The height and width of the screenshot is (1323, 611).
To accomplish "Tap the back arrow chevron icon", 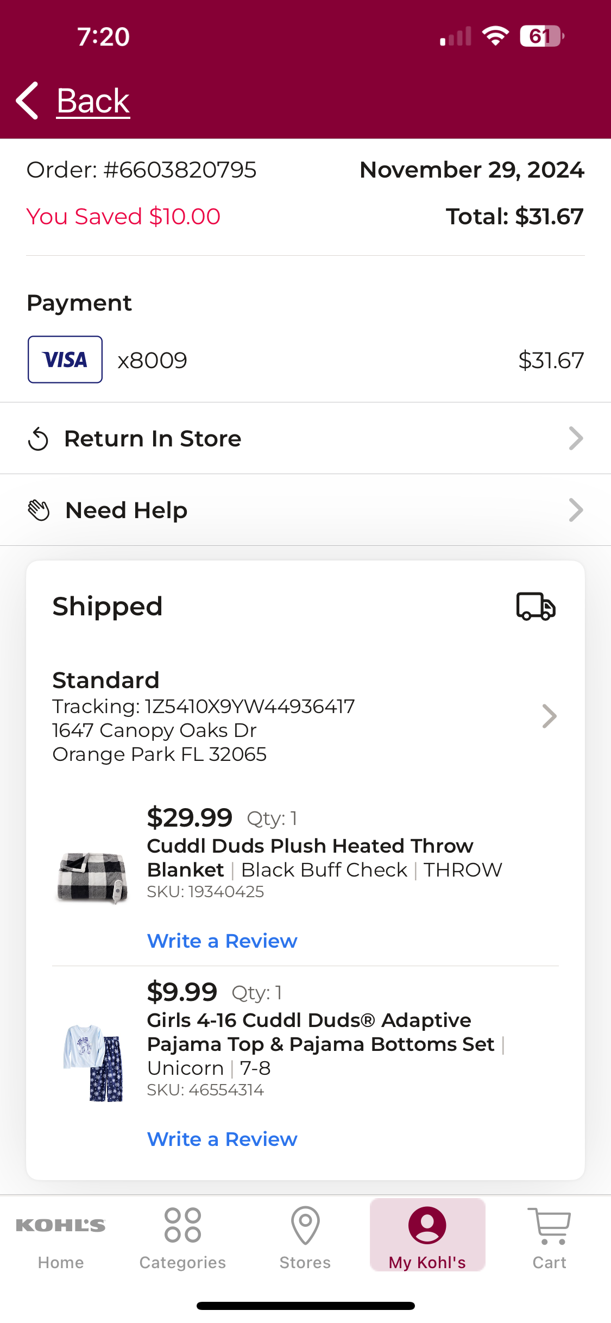I will click(27, 100).
